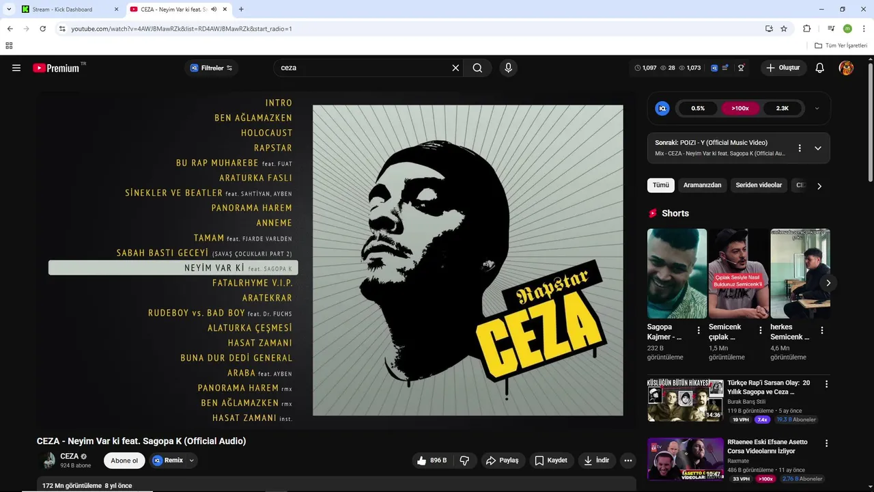Select the Seriden videolar filter chip
The image size is (874, 492).
759,185
